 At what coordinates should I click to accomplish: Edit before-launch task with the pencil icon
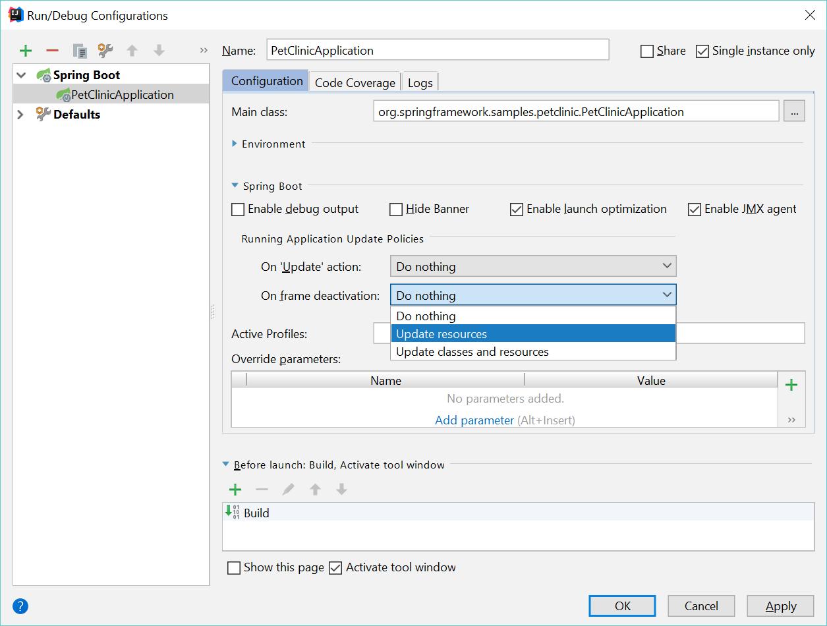[288, 489]
